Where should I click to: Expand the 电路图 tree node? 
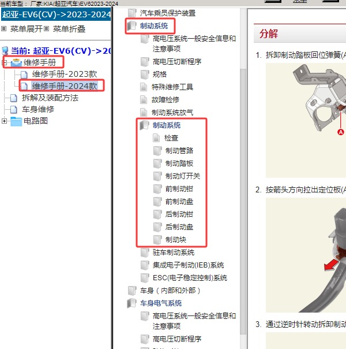coord(4,121)
